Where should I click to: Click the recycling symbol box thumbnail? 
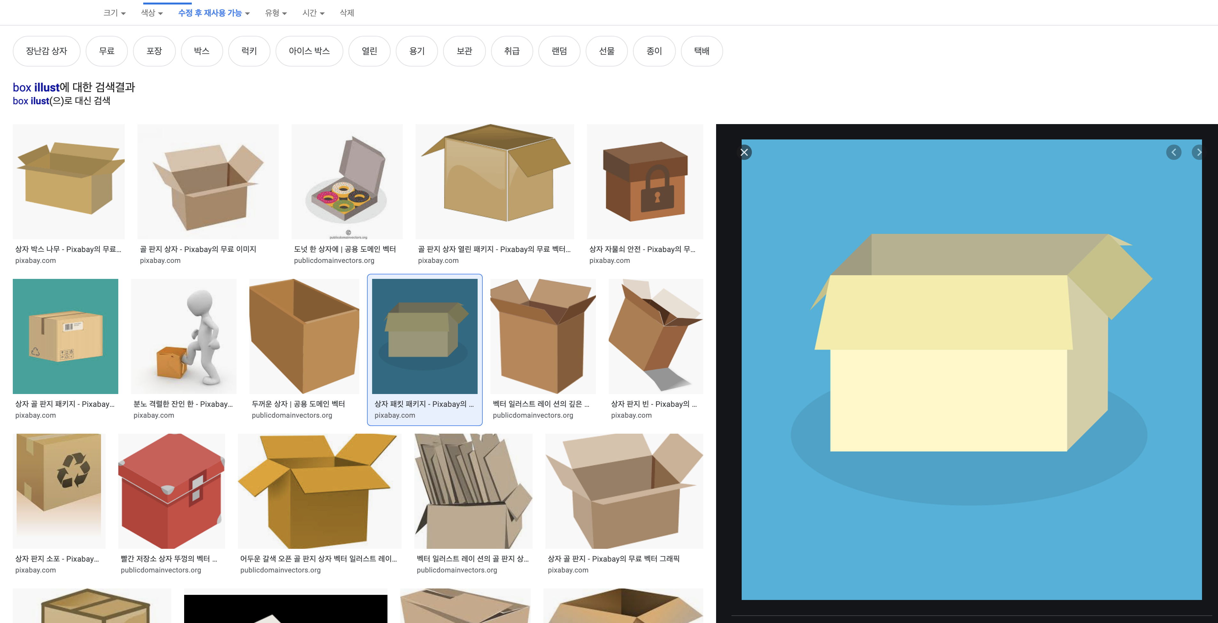tap(59, 491)
